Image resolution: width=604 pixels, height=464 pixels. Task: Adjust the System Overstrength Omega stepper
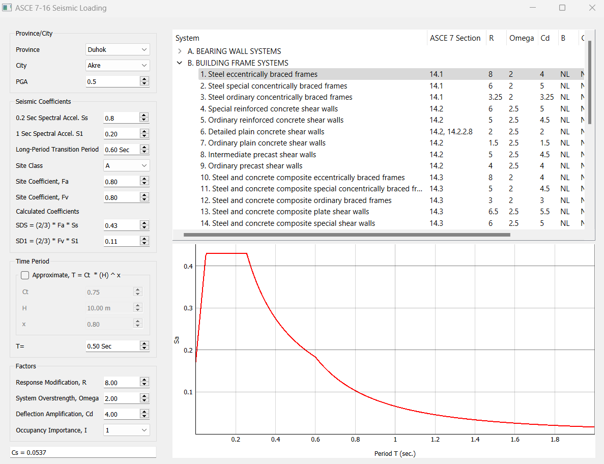tap(144, 398)
